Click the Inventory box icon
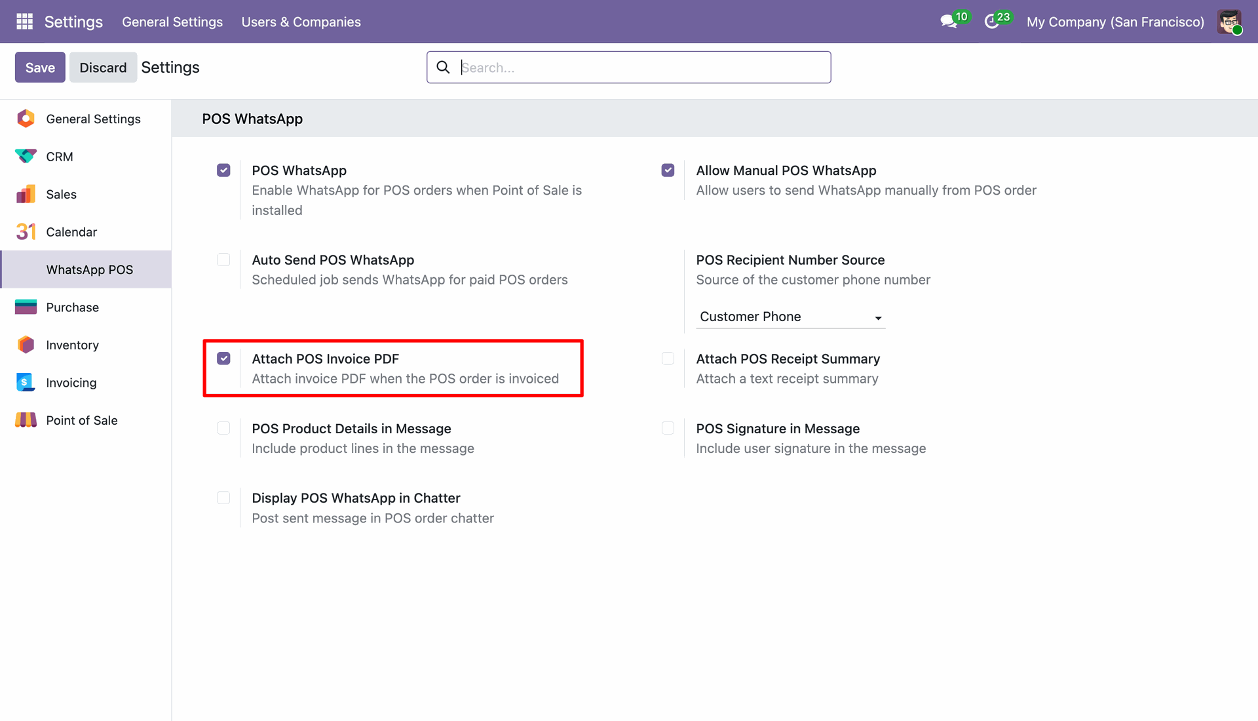 point(26,345)
